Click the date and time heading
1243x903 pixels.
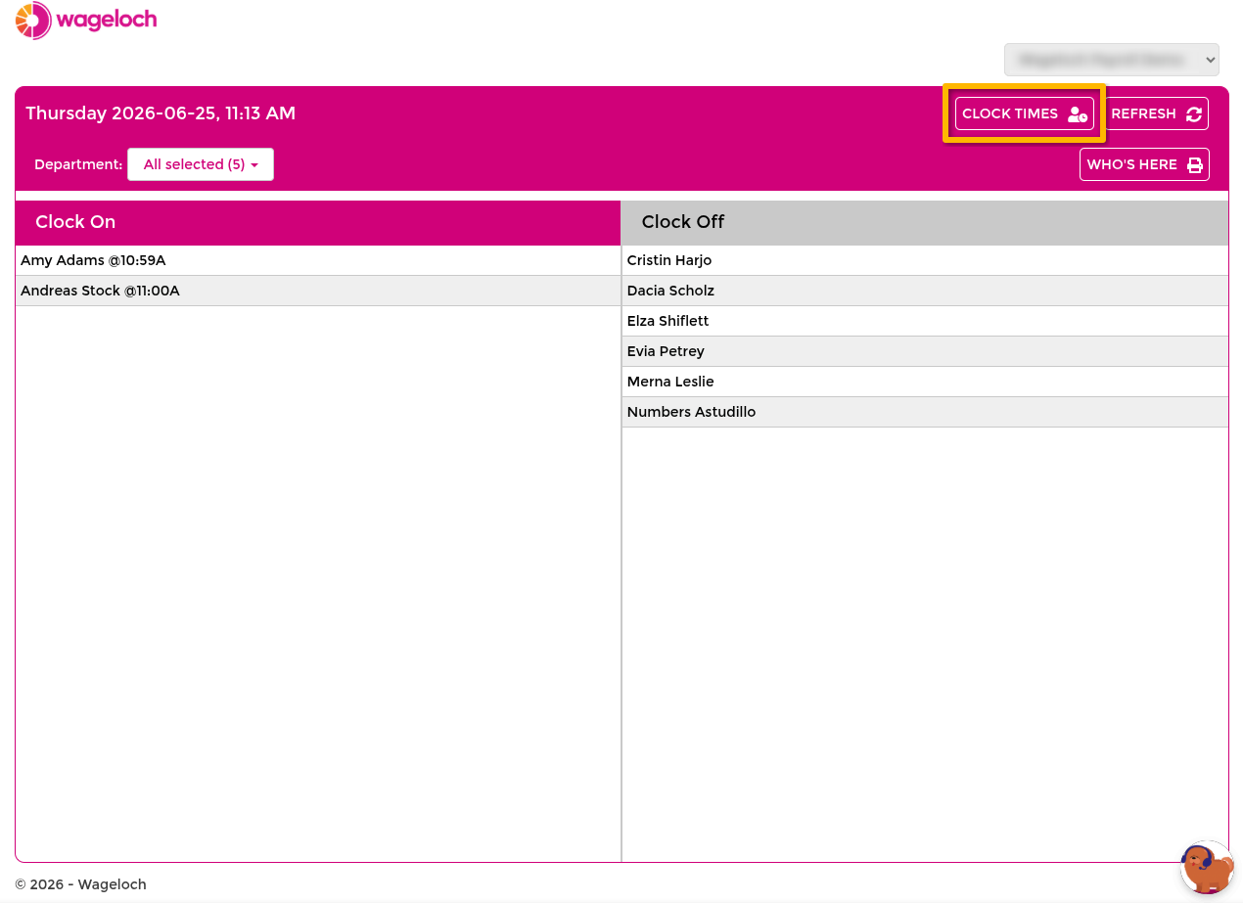pos(161,113)
